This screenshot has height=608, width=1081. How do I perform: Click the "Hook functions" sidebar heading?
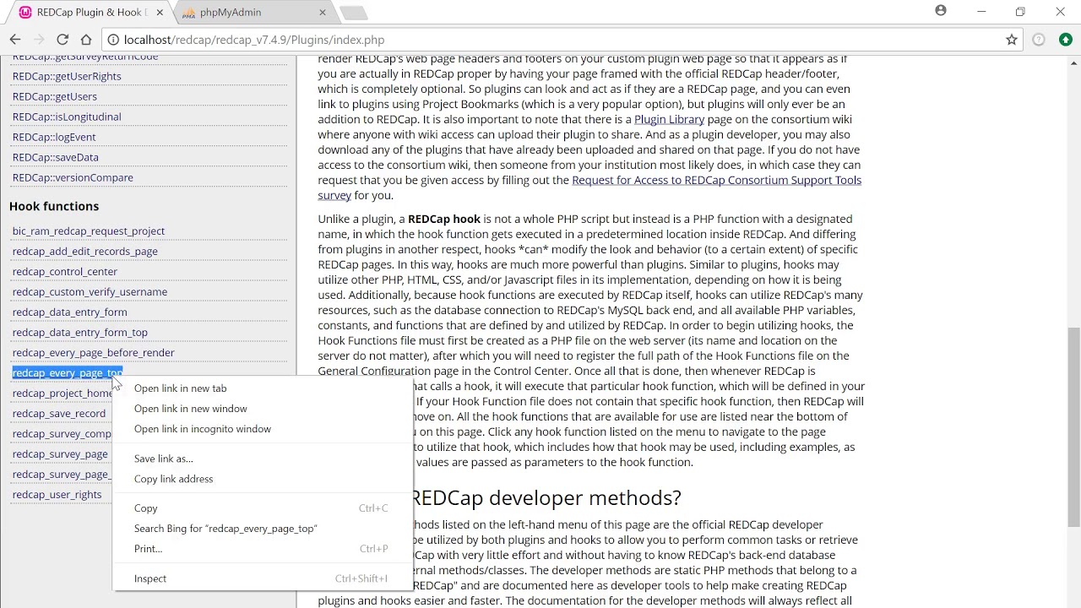tap(54, 206)
